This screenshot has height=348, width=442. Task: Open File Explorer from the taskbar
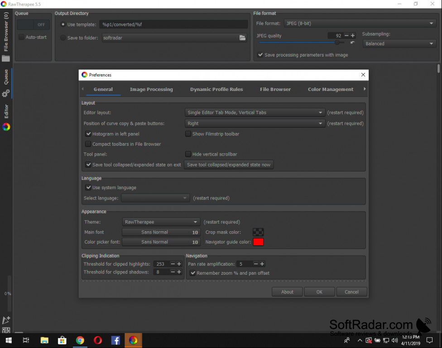tap(44, 340)
